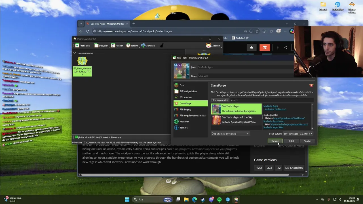
Task: Select the FTB Legacy source
Action: (191, 109)
